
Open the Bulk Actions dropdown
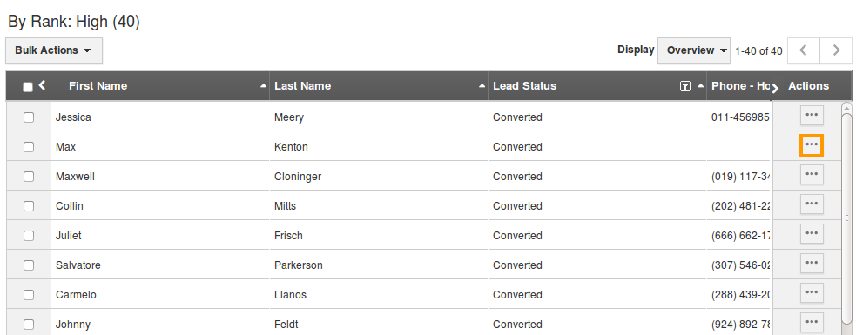[x=53, y=50]
